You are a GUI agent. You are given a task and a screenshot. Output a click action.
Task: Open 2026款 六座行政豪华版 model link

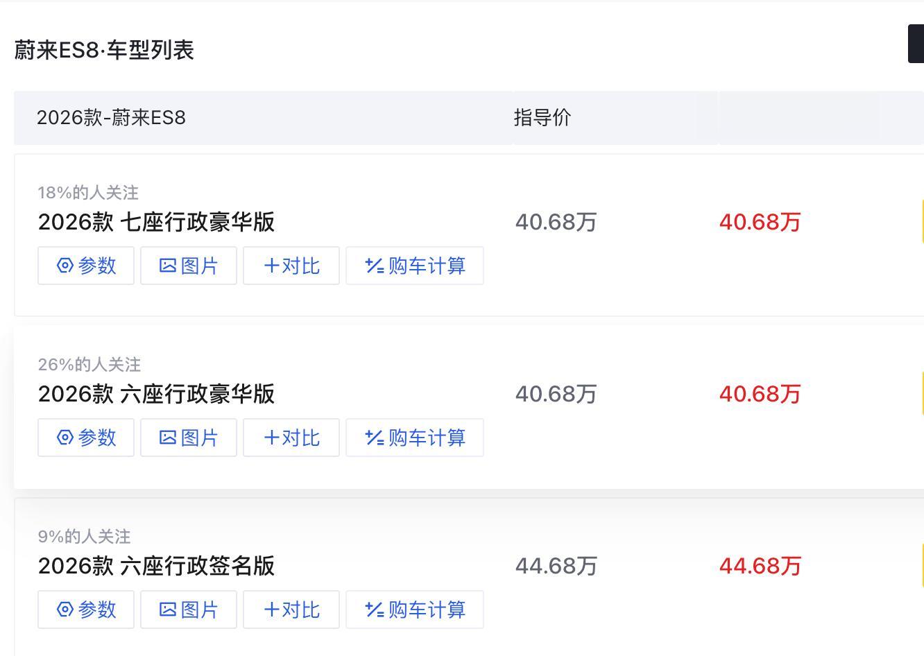point(156,394)
